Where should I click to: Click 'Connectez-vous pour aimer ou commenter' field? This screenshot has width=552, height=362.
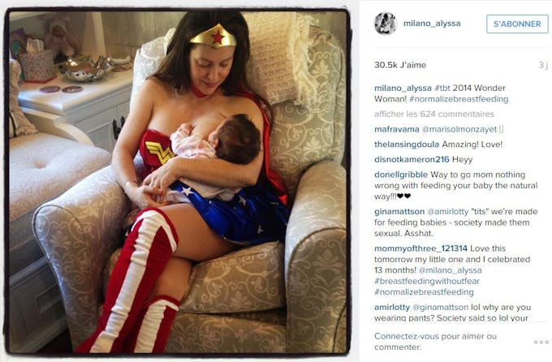(435, 342)
